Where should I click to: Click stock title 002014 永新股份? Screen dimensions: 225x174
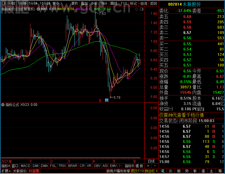pyautogui.click(x=184, y=4)
